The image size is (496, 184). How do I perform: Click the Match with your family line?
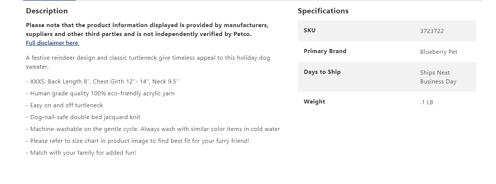click(x=81, y=153)
